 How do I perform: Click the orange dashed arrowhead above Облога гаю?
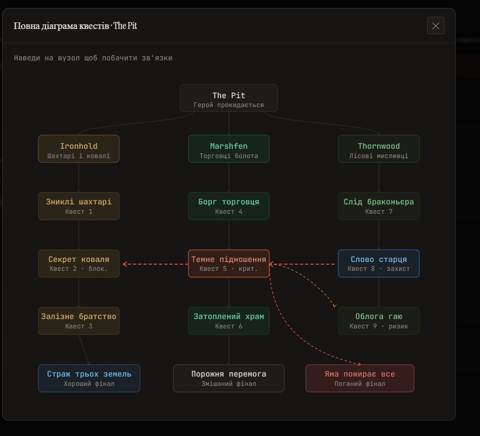335,305
